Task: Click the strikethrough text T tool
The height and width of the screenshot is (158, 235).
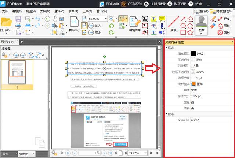Action: pos(153,26)
